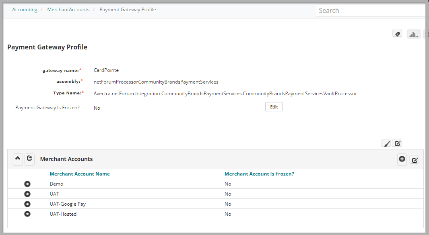Viewport: 429px width, 235px height.
Task: Open the UAT-Google Pay row arrow
Action: point(27,204)
